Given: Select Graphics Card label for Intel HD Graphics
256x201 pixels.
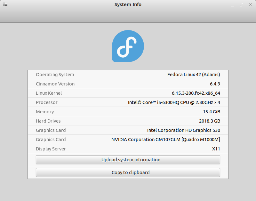Looking at the screenshot, I should tap(51, 130).
